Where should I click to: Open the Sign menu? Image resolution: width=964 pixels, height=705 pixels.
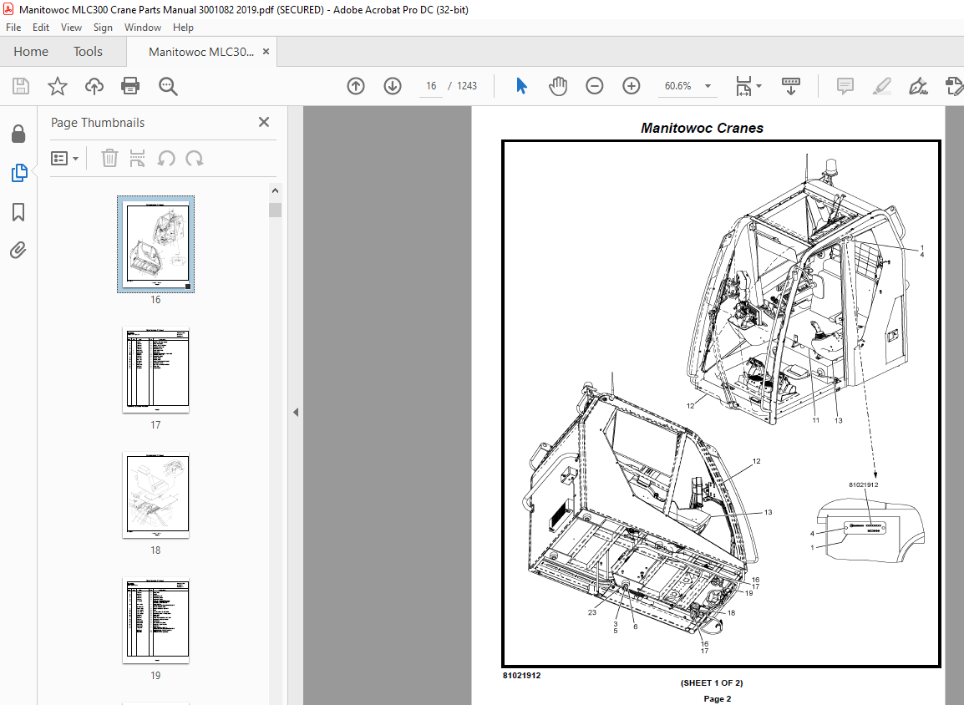point(103,28)
